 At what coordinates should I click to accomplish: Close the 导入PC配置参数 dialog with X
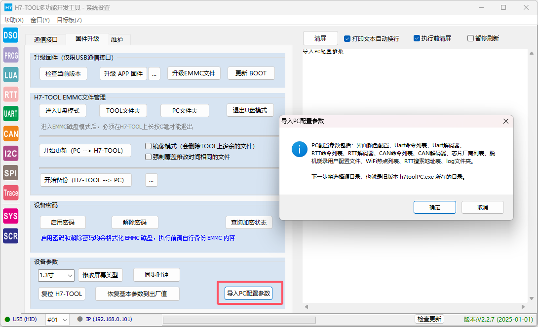click(506, 121)
